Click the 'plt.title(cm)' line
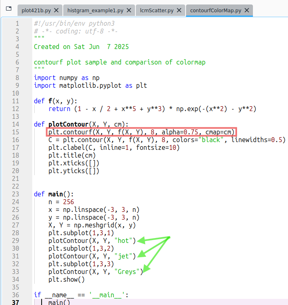Image resolution: width=288 pixels, height=305 pixels. point(72,156)
